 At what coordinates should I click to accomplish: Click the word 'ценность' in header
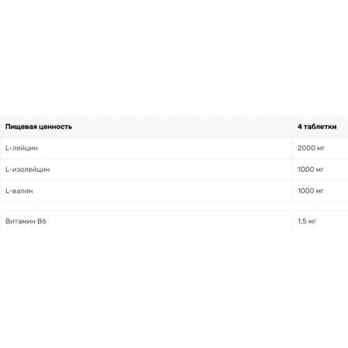[55, 127]
